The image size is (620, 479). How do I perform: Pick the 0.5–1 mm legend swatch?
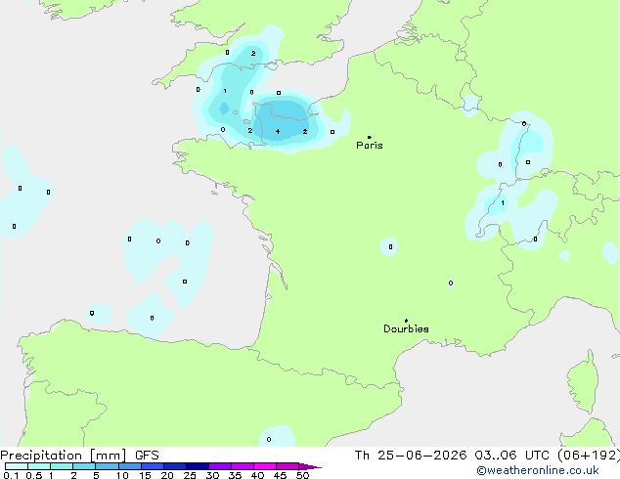coord(39,466)
